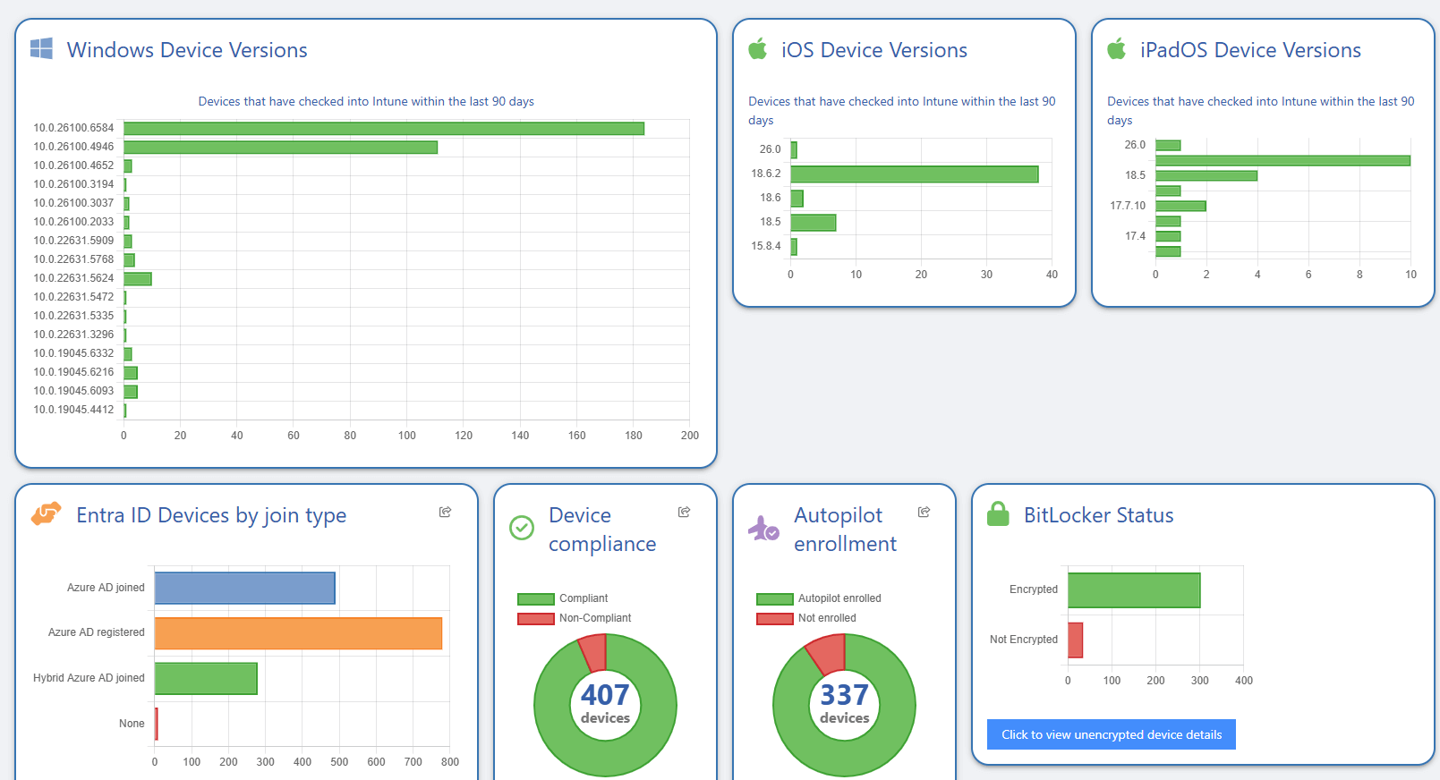This screenshot has height=780, width=1440.
Task: Click the Autopilot enrollment airplane icon
Action: [763, 529]
